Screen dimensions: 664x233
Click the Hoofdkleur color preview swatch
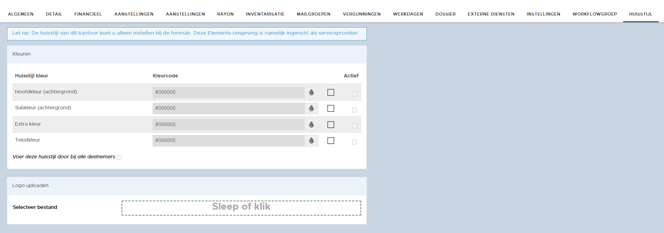(x=331, y=93)
